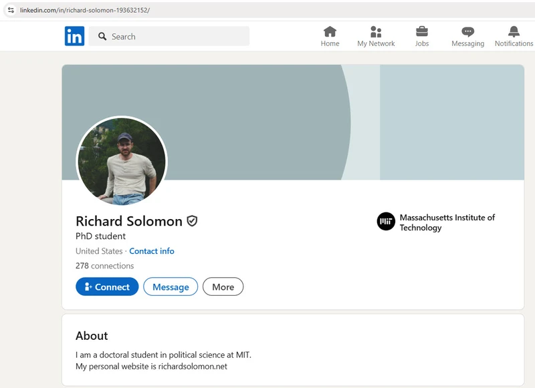The image size is (535, 388).
Task: Click the 278 connections text
Action: 105,266
